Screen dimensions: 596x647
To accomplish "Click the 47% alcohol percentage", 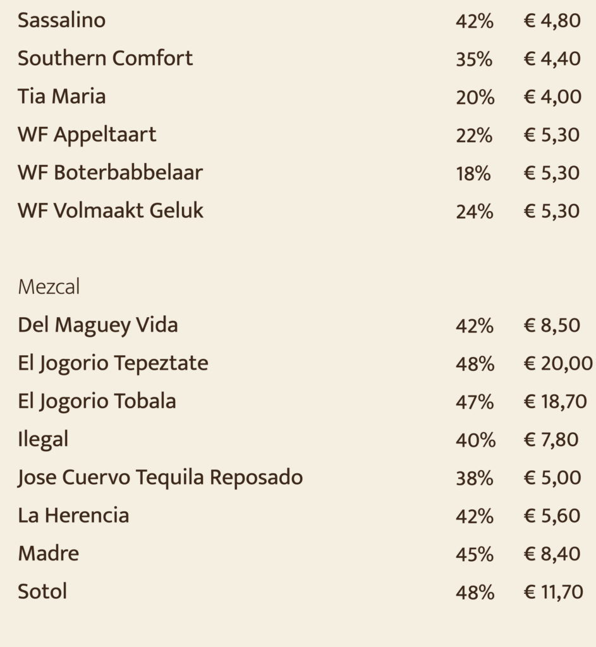I will pos(475,402).
